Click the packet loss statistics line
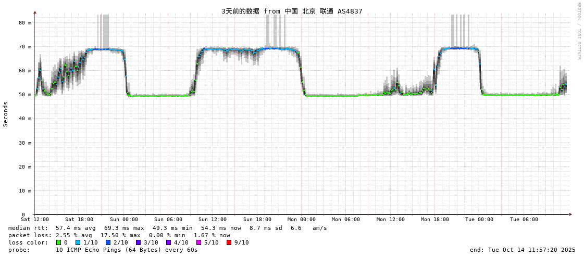584x257 pixels. [x=119, y=235]
